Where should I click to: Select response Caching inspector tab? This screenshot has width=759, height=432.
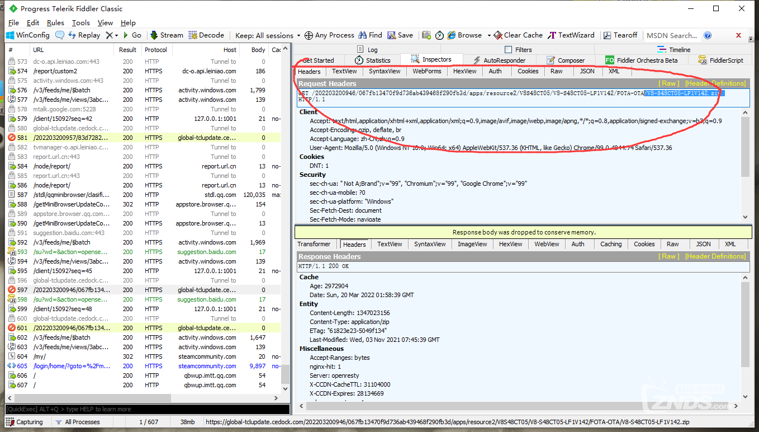(611, 244)
